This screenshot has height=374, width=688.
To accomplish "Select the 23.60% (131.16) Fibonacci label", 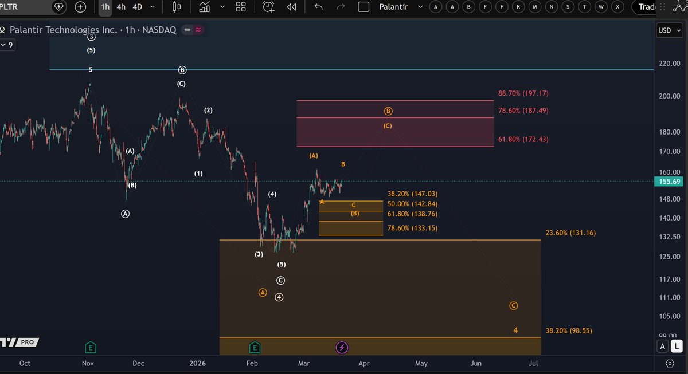I will 570,233.
